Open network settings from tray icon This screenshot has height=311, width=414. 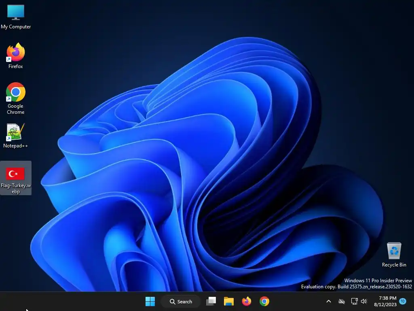click(x=354, y=301)
